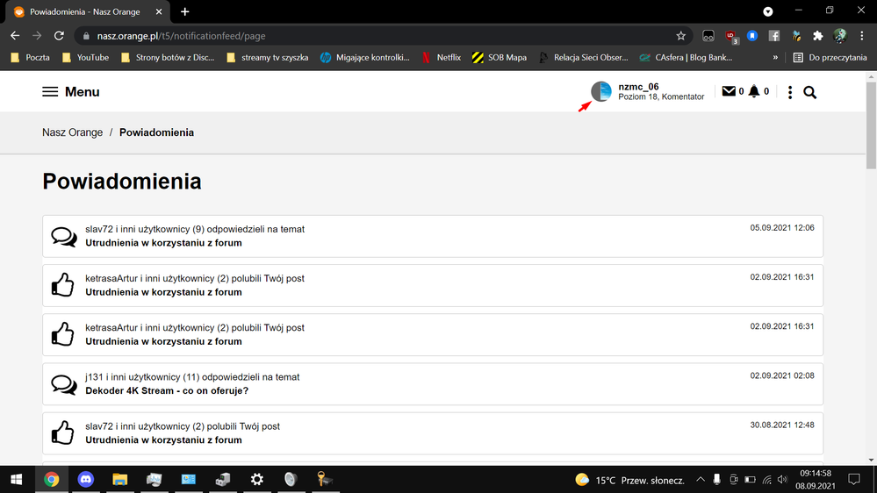The width and height of the screenshot is (877, 493).
Task: Click the bookmark star in address bar
Action: [x=680, y=36]
